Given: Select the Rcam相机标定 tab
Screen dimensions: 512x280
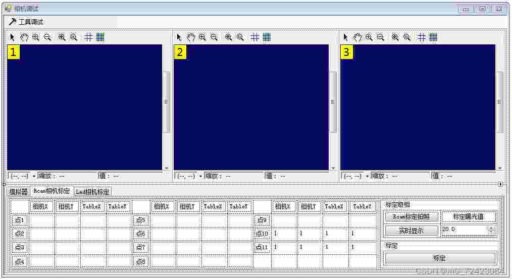Looking at the screenshot, I should click(52, 191).
